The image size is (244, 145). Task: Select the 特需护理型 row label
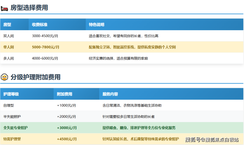12,139
